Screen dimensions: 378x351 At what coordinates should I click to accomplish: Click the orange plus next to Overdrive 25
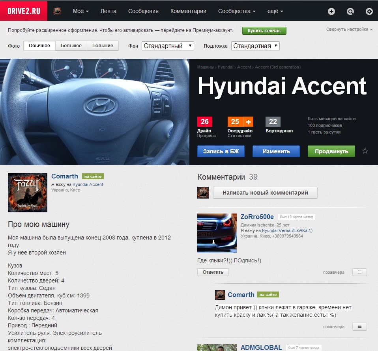[x=248, y=122]
